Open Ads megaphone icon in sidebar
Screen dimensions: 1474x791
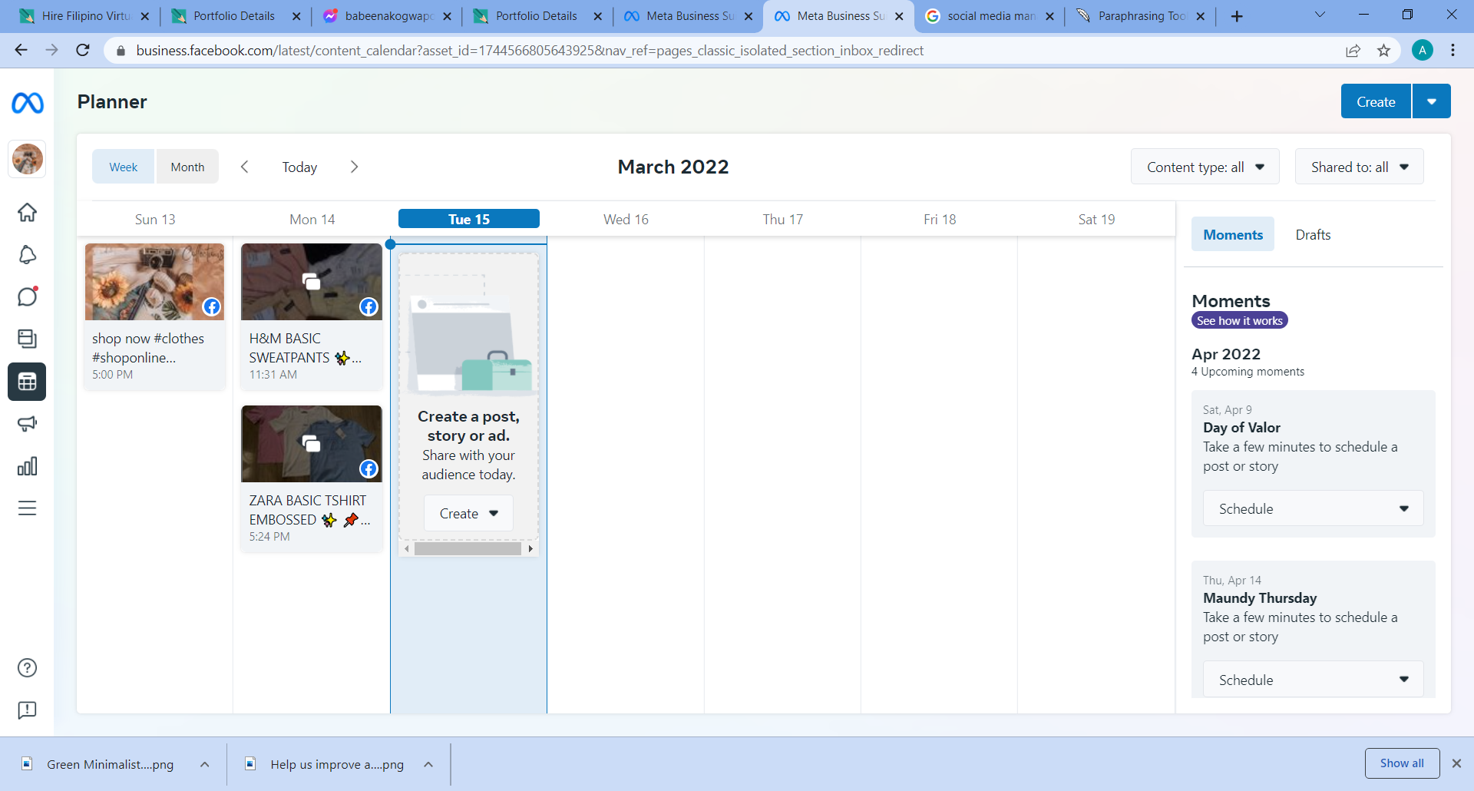(28, 424)
